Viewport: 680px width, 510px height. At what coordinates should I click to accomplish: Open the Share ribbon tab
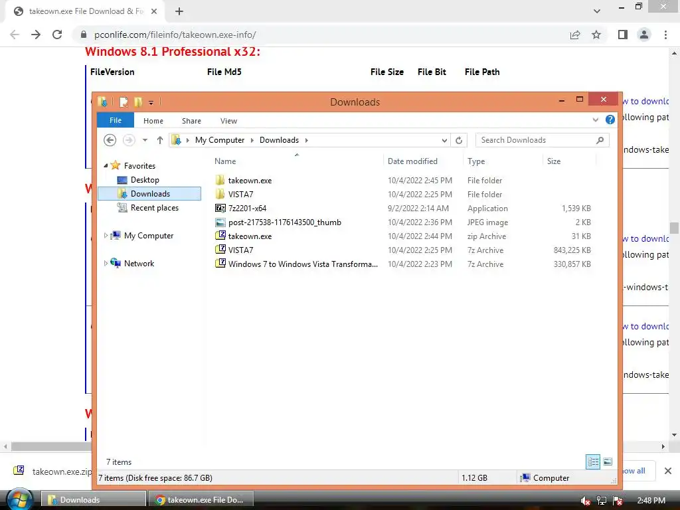(191, 121)
